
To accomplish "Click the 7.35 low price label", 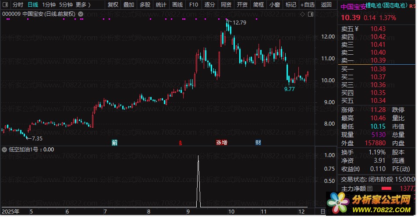I will tap(37, 138).
